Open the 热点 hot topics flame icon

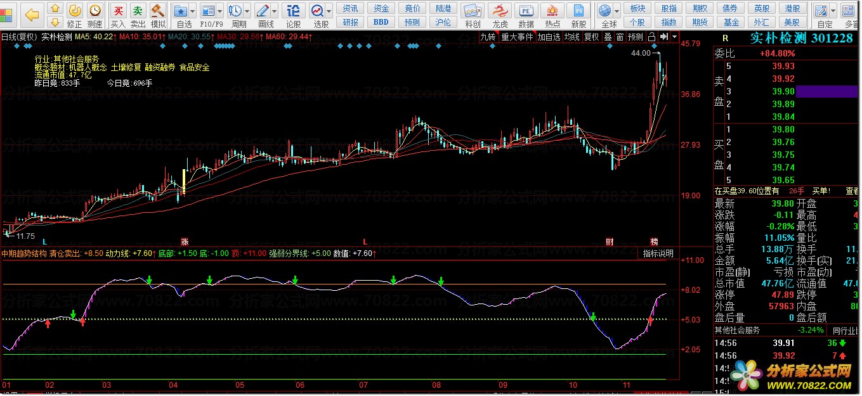[552, 11]
